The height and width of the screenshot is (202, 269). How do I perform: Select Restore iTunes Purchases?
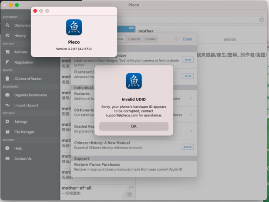point(134,167)
